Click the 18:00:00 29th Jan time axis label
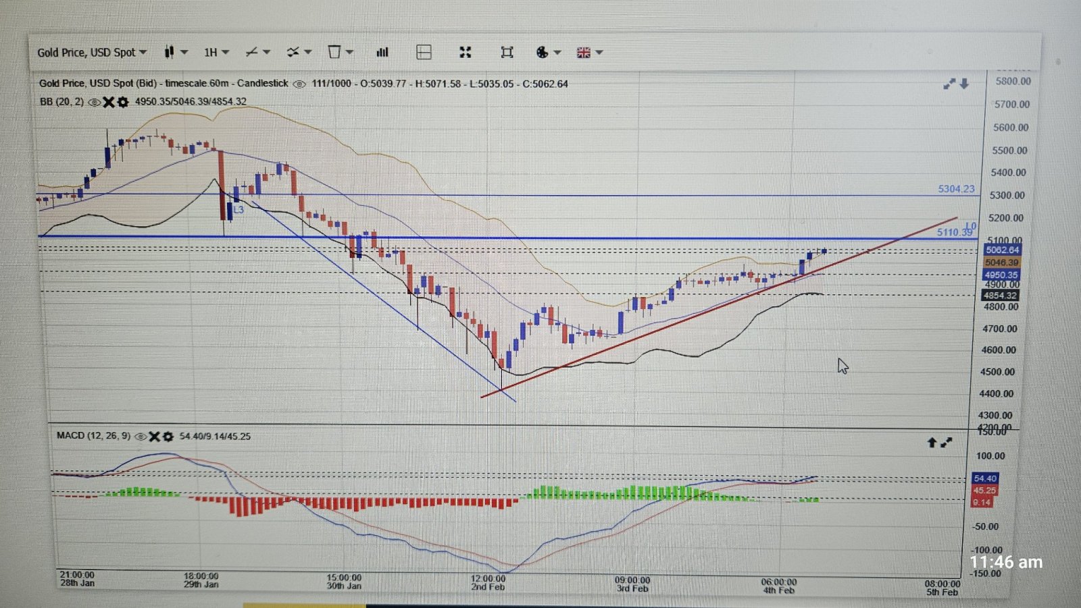Image resolution: width=1081 pixels, height=608 pixels. [201, 580]
